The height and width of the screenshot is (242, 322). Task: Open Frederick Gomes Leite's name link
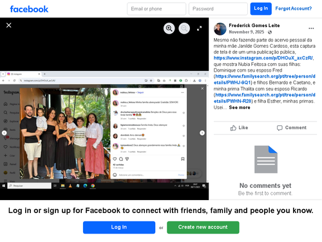click(254, 25)
